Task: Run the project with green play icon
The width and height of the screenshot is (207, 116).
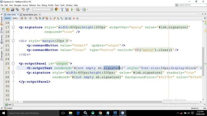Action: click(72, 9)
